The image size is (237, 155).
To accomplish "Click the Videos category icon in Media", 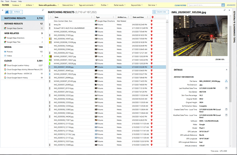I will (5, 56).
